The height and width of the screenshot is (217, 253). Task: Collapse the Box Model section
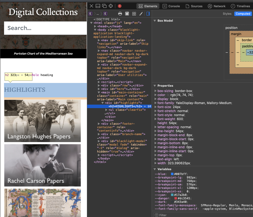(x=155, y=21)
